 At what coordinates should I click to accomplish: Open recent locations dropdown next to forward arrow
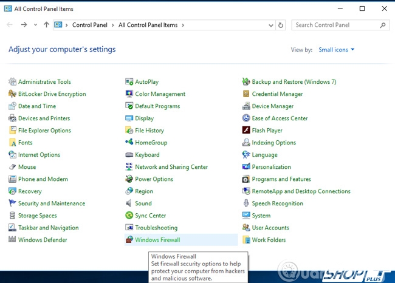click(x=35, y=25)
